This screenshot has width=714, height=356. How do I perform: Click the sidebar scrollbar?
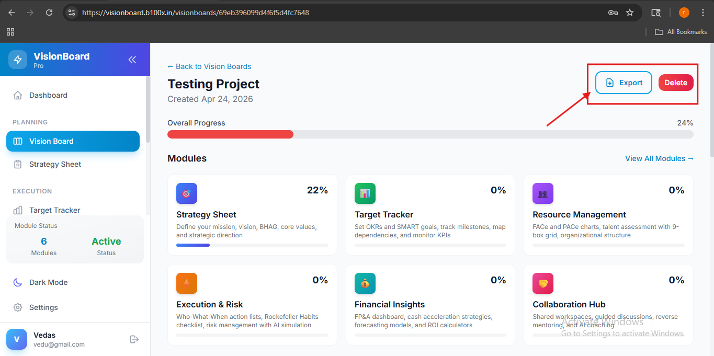148,110
